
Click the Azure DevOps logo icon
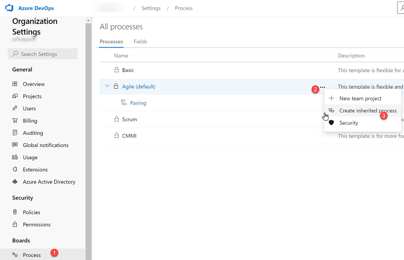point(9,8)
